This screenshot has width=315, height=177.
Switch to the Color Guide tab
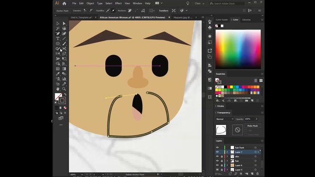click(221, 20)
